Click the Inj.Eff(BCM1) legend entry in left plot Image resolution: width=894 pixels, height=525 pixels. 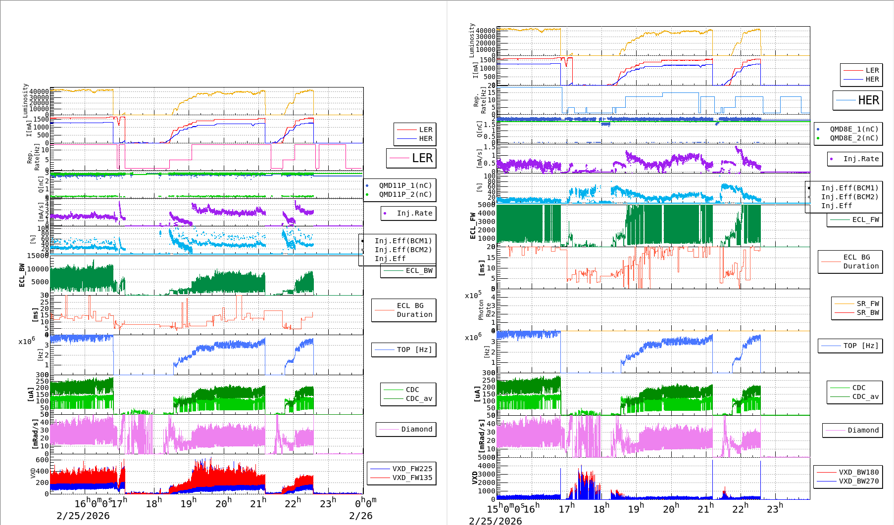coord(403,241)
